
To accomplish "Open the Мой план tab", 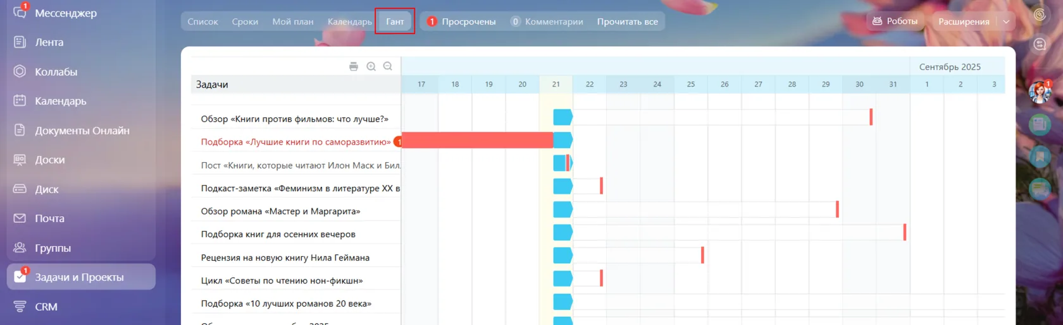I will 293,21.
